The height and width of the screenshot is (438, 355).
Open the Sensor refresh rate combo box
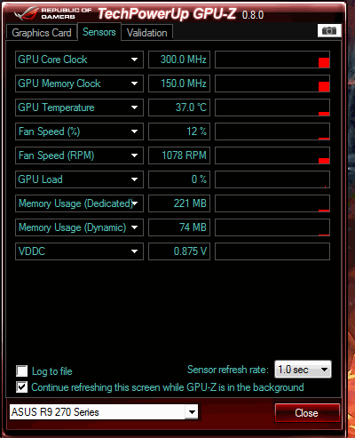[303, 370]
